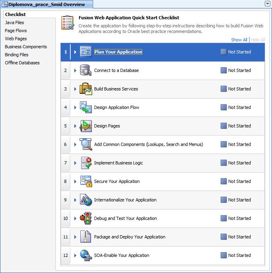Click the Package and Deploy Your Application title
272x273 pixels.
pos(130,236)
